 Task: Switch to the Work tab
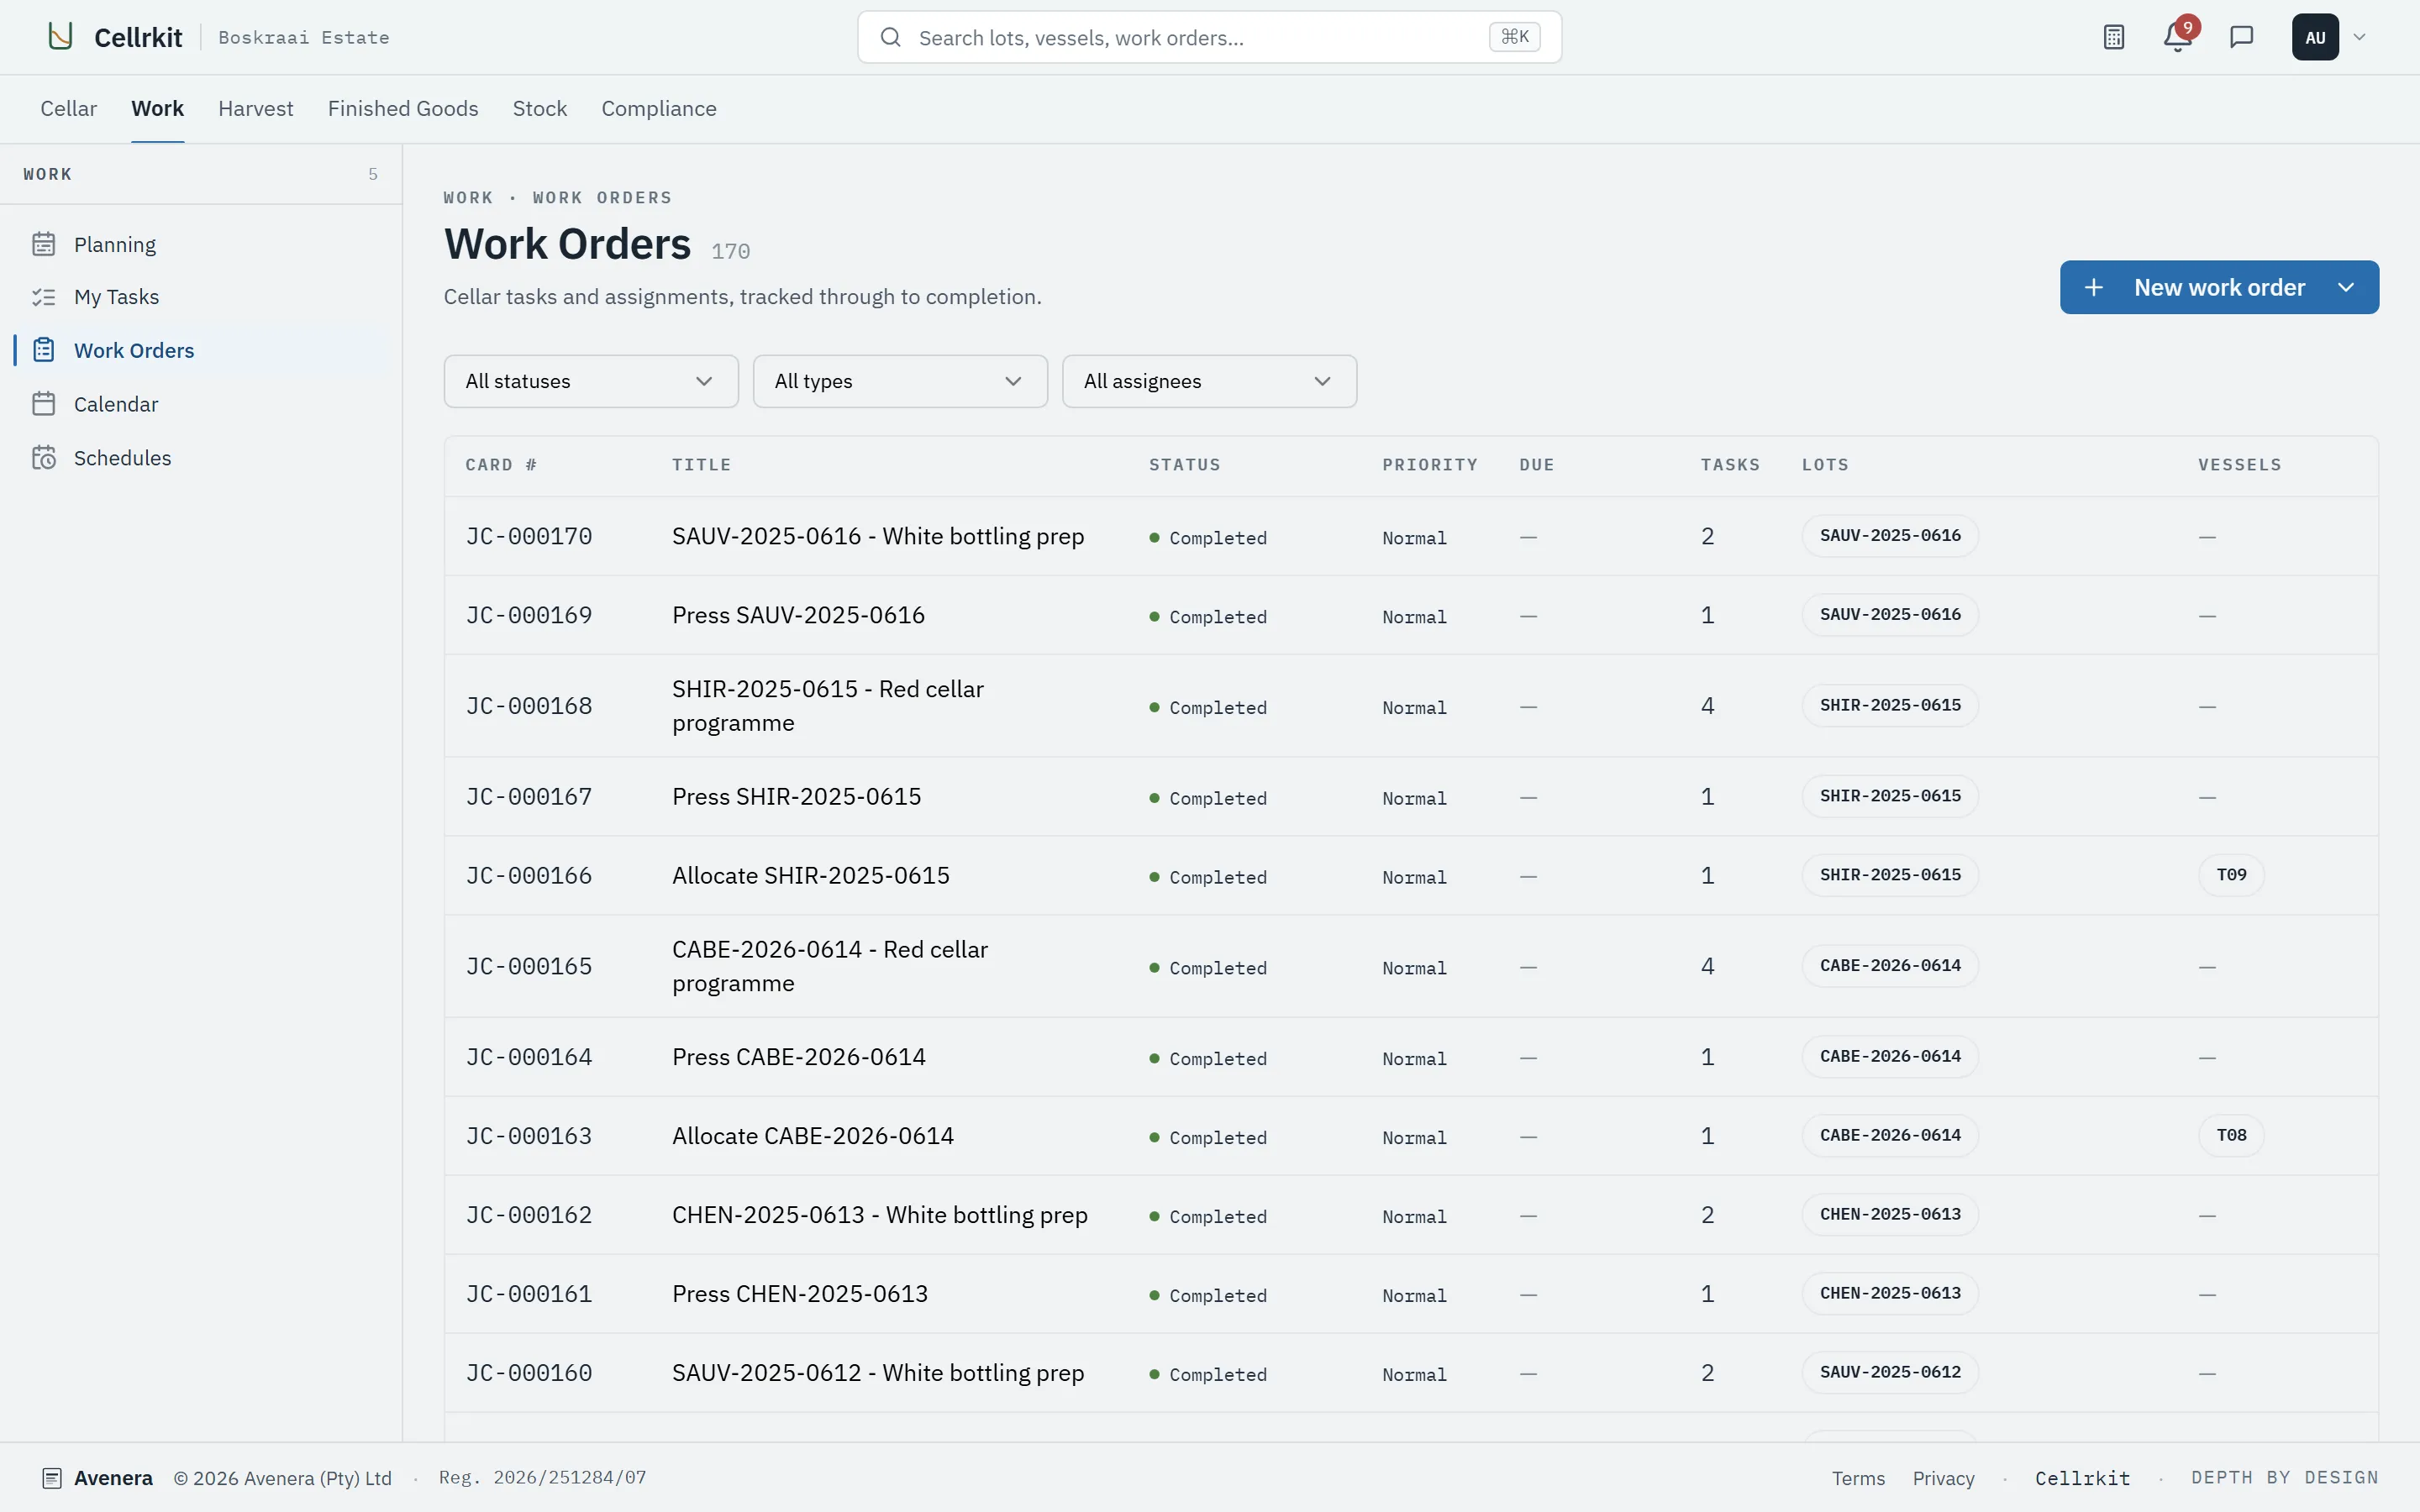pyautogui.click(x=157, y=108)
